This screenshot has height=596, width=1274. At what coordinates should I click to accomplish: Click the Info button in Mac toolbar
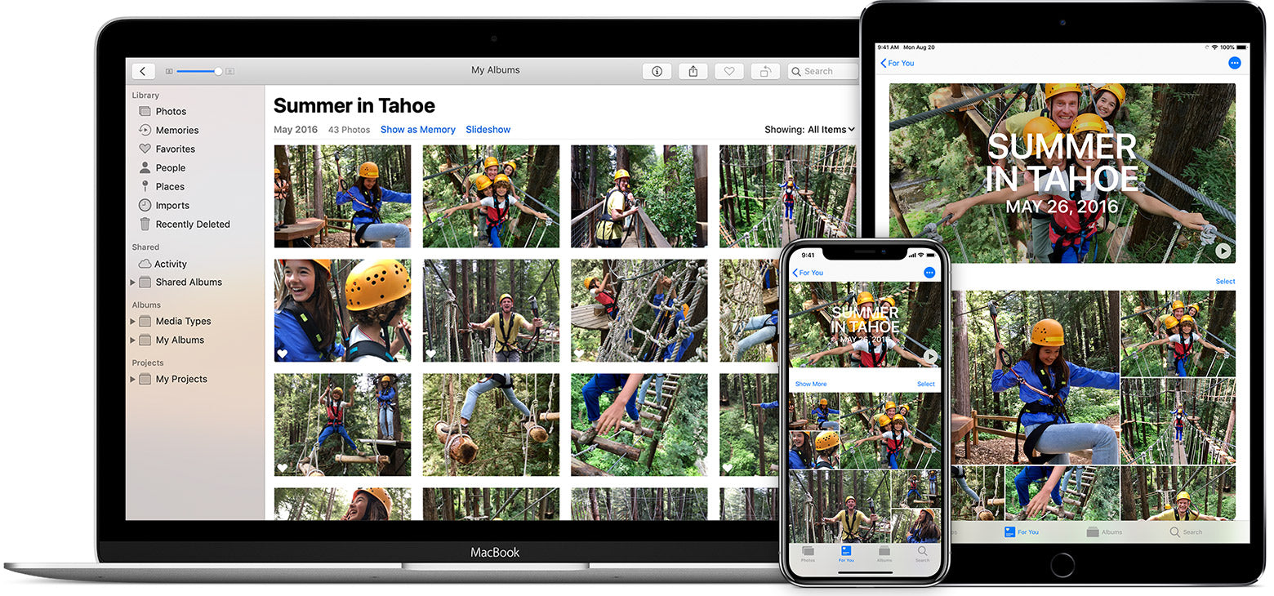(657, 72)
